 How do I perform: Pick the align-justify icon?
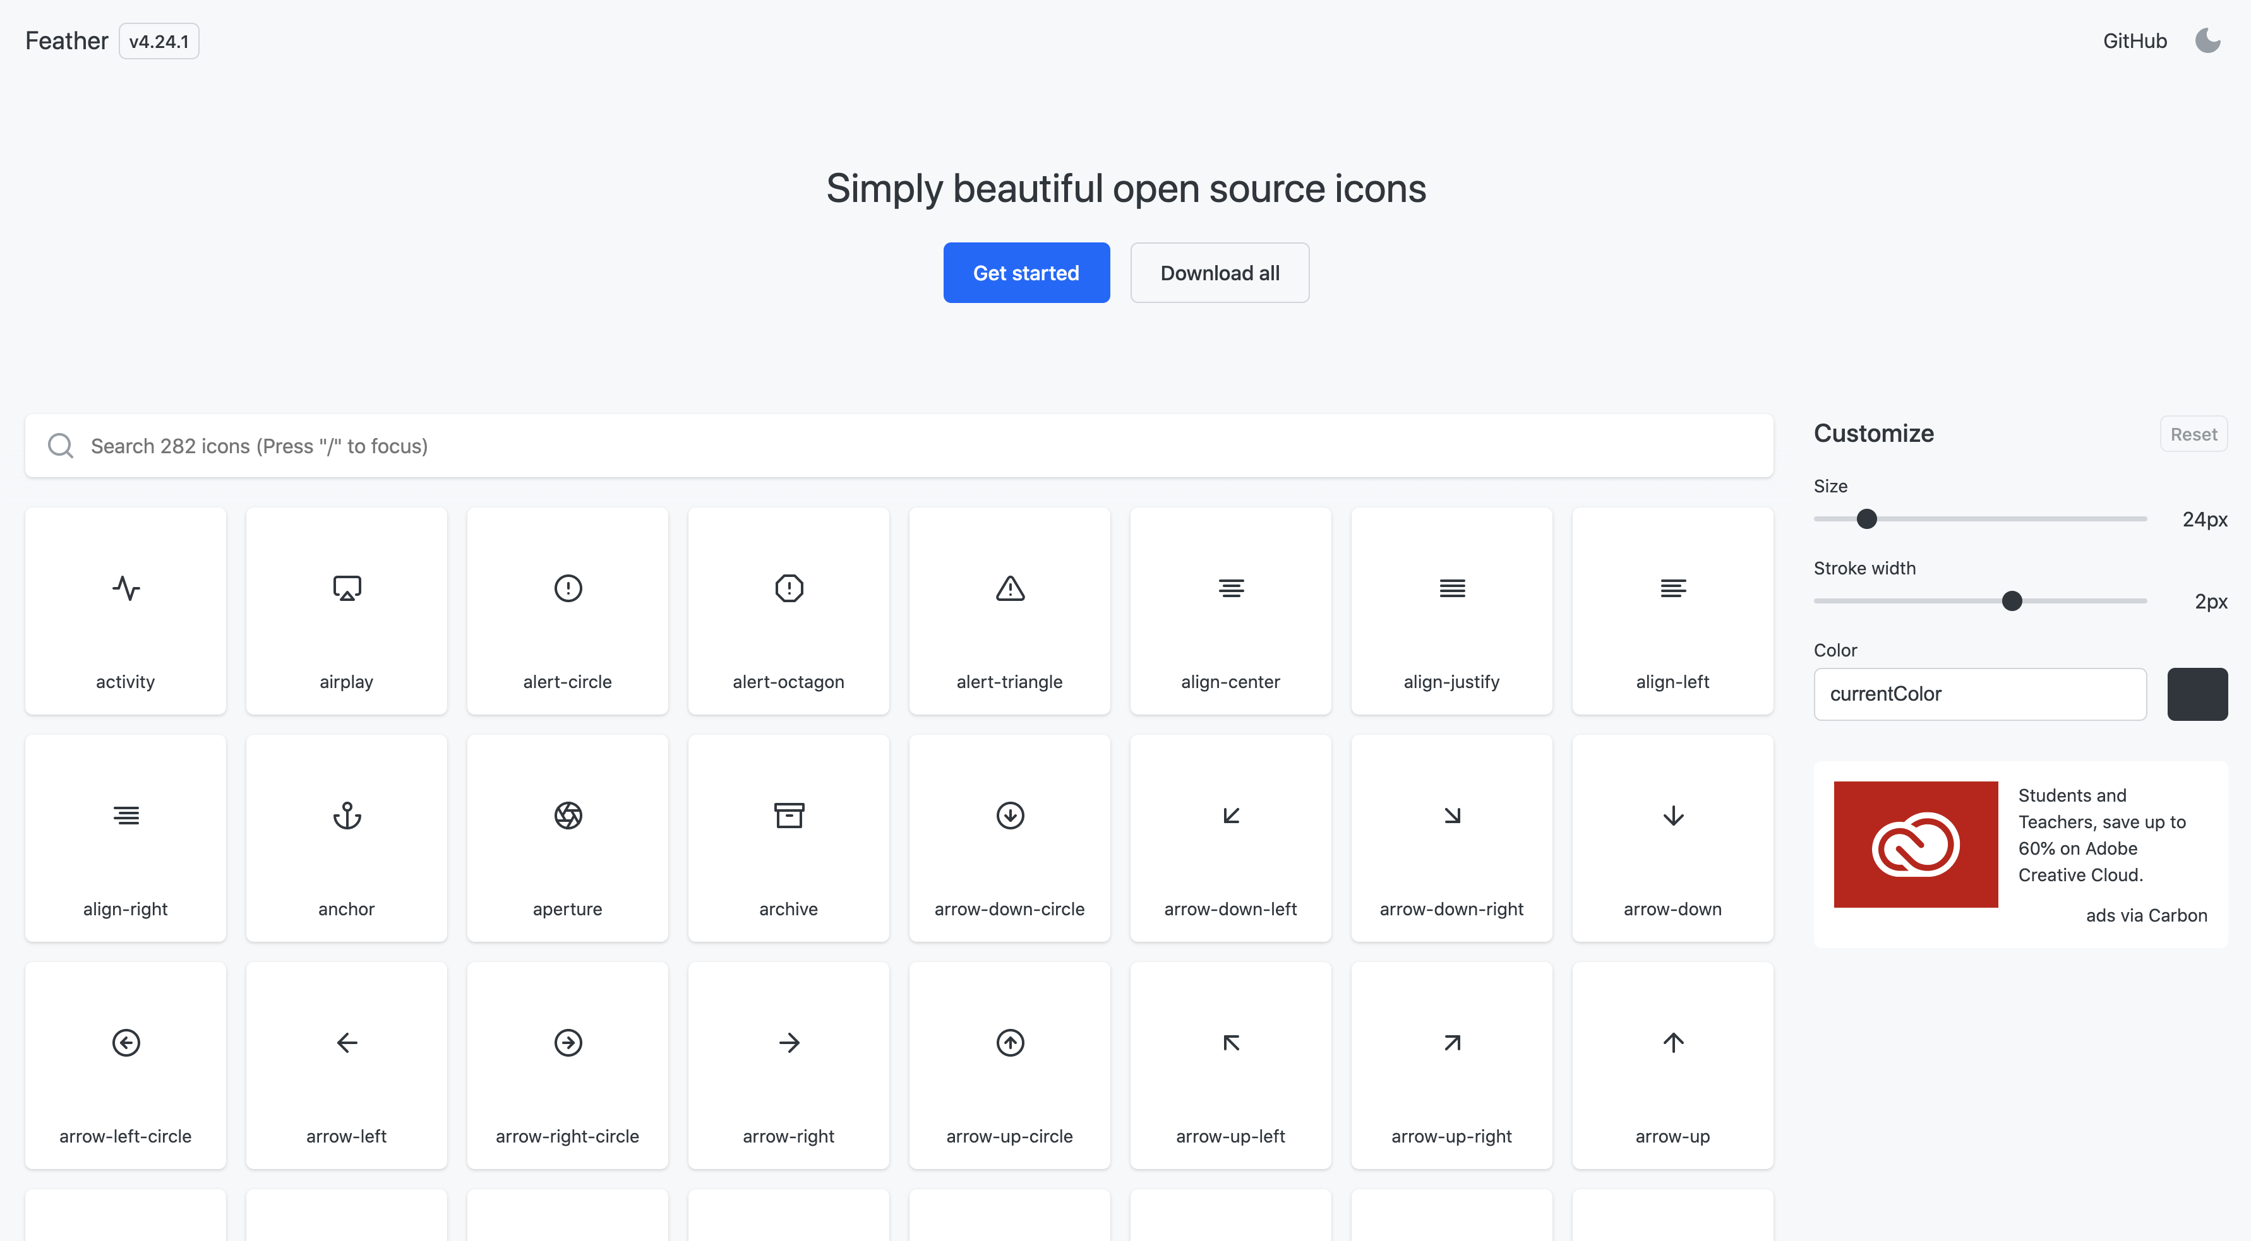point(1451,610)
